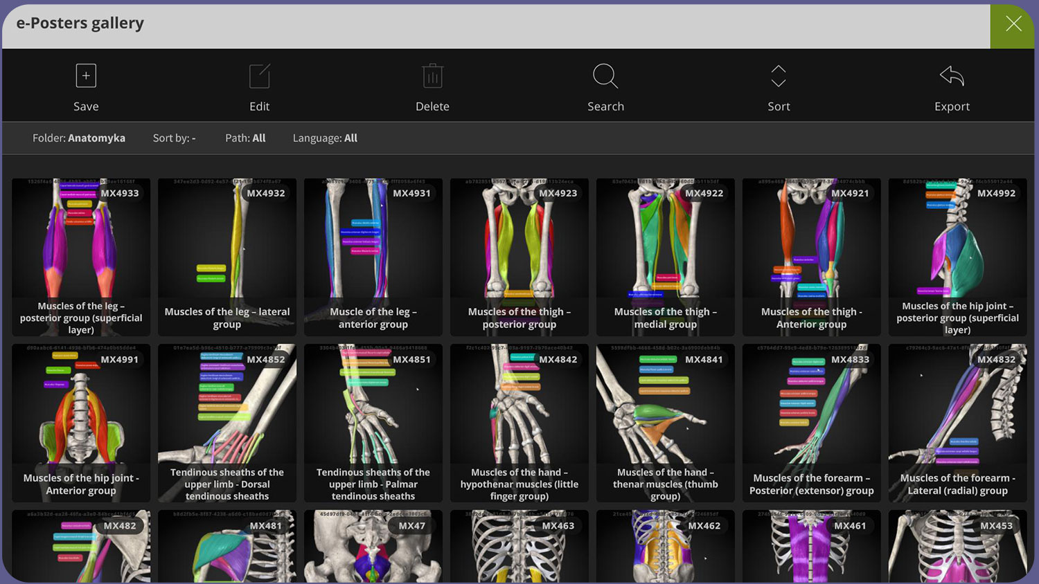Viewport: 1039px width, 584px height.
Task: Click the Delete trash can icon
Action: 432,75
